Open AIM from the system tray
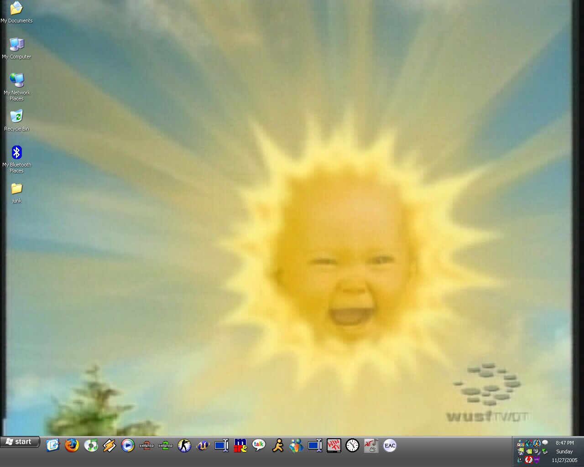The height and width of the screenshot is (467, 584). click(x=537, y=443)
